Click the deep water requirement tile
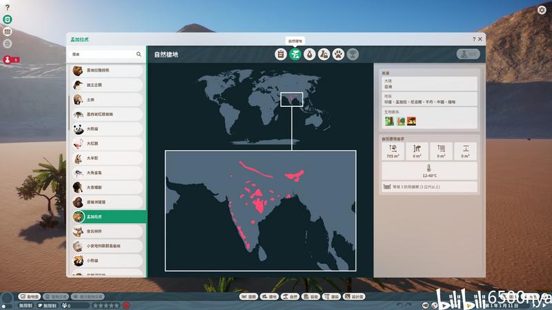The height and width of the screenshot is (310, 552). point(465,152)
